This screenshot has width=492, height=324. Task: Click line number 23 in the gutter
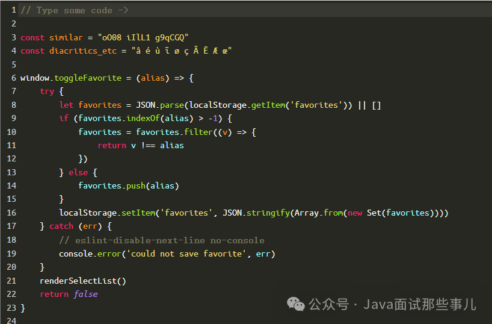click(11, 307)
